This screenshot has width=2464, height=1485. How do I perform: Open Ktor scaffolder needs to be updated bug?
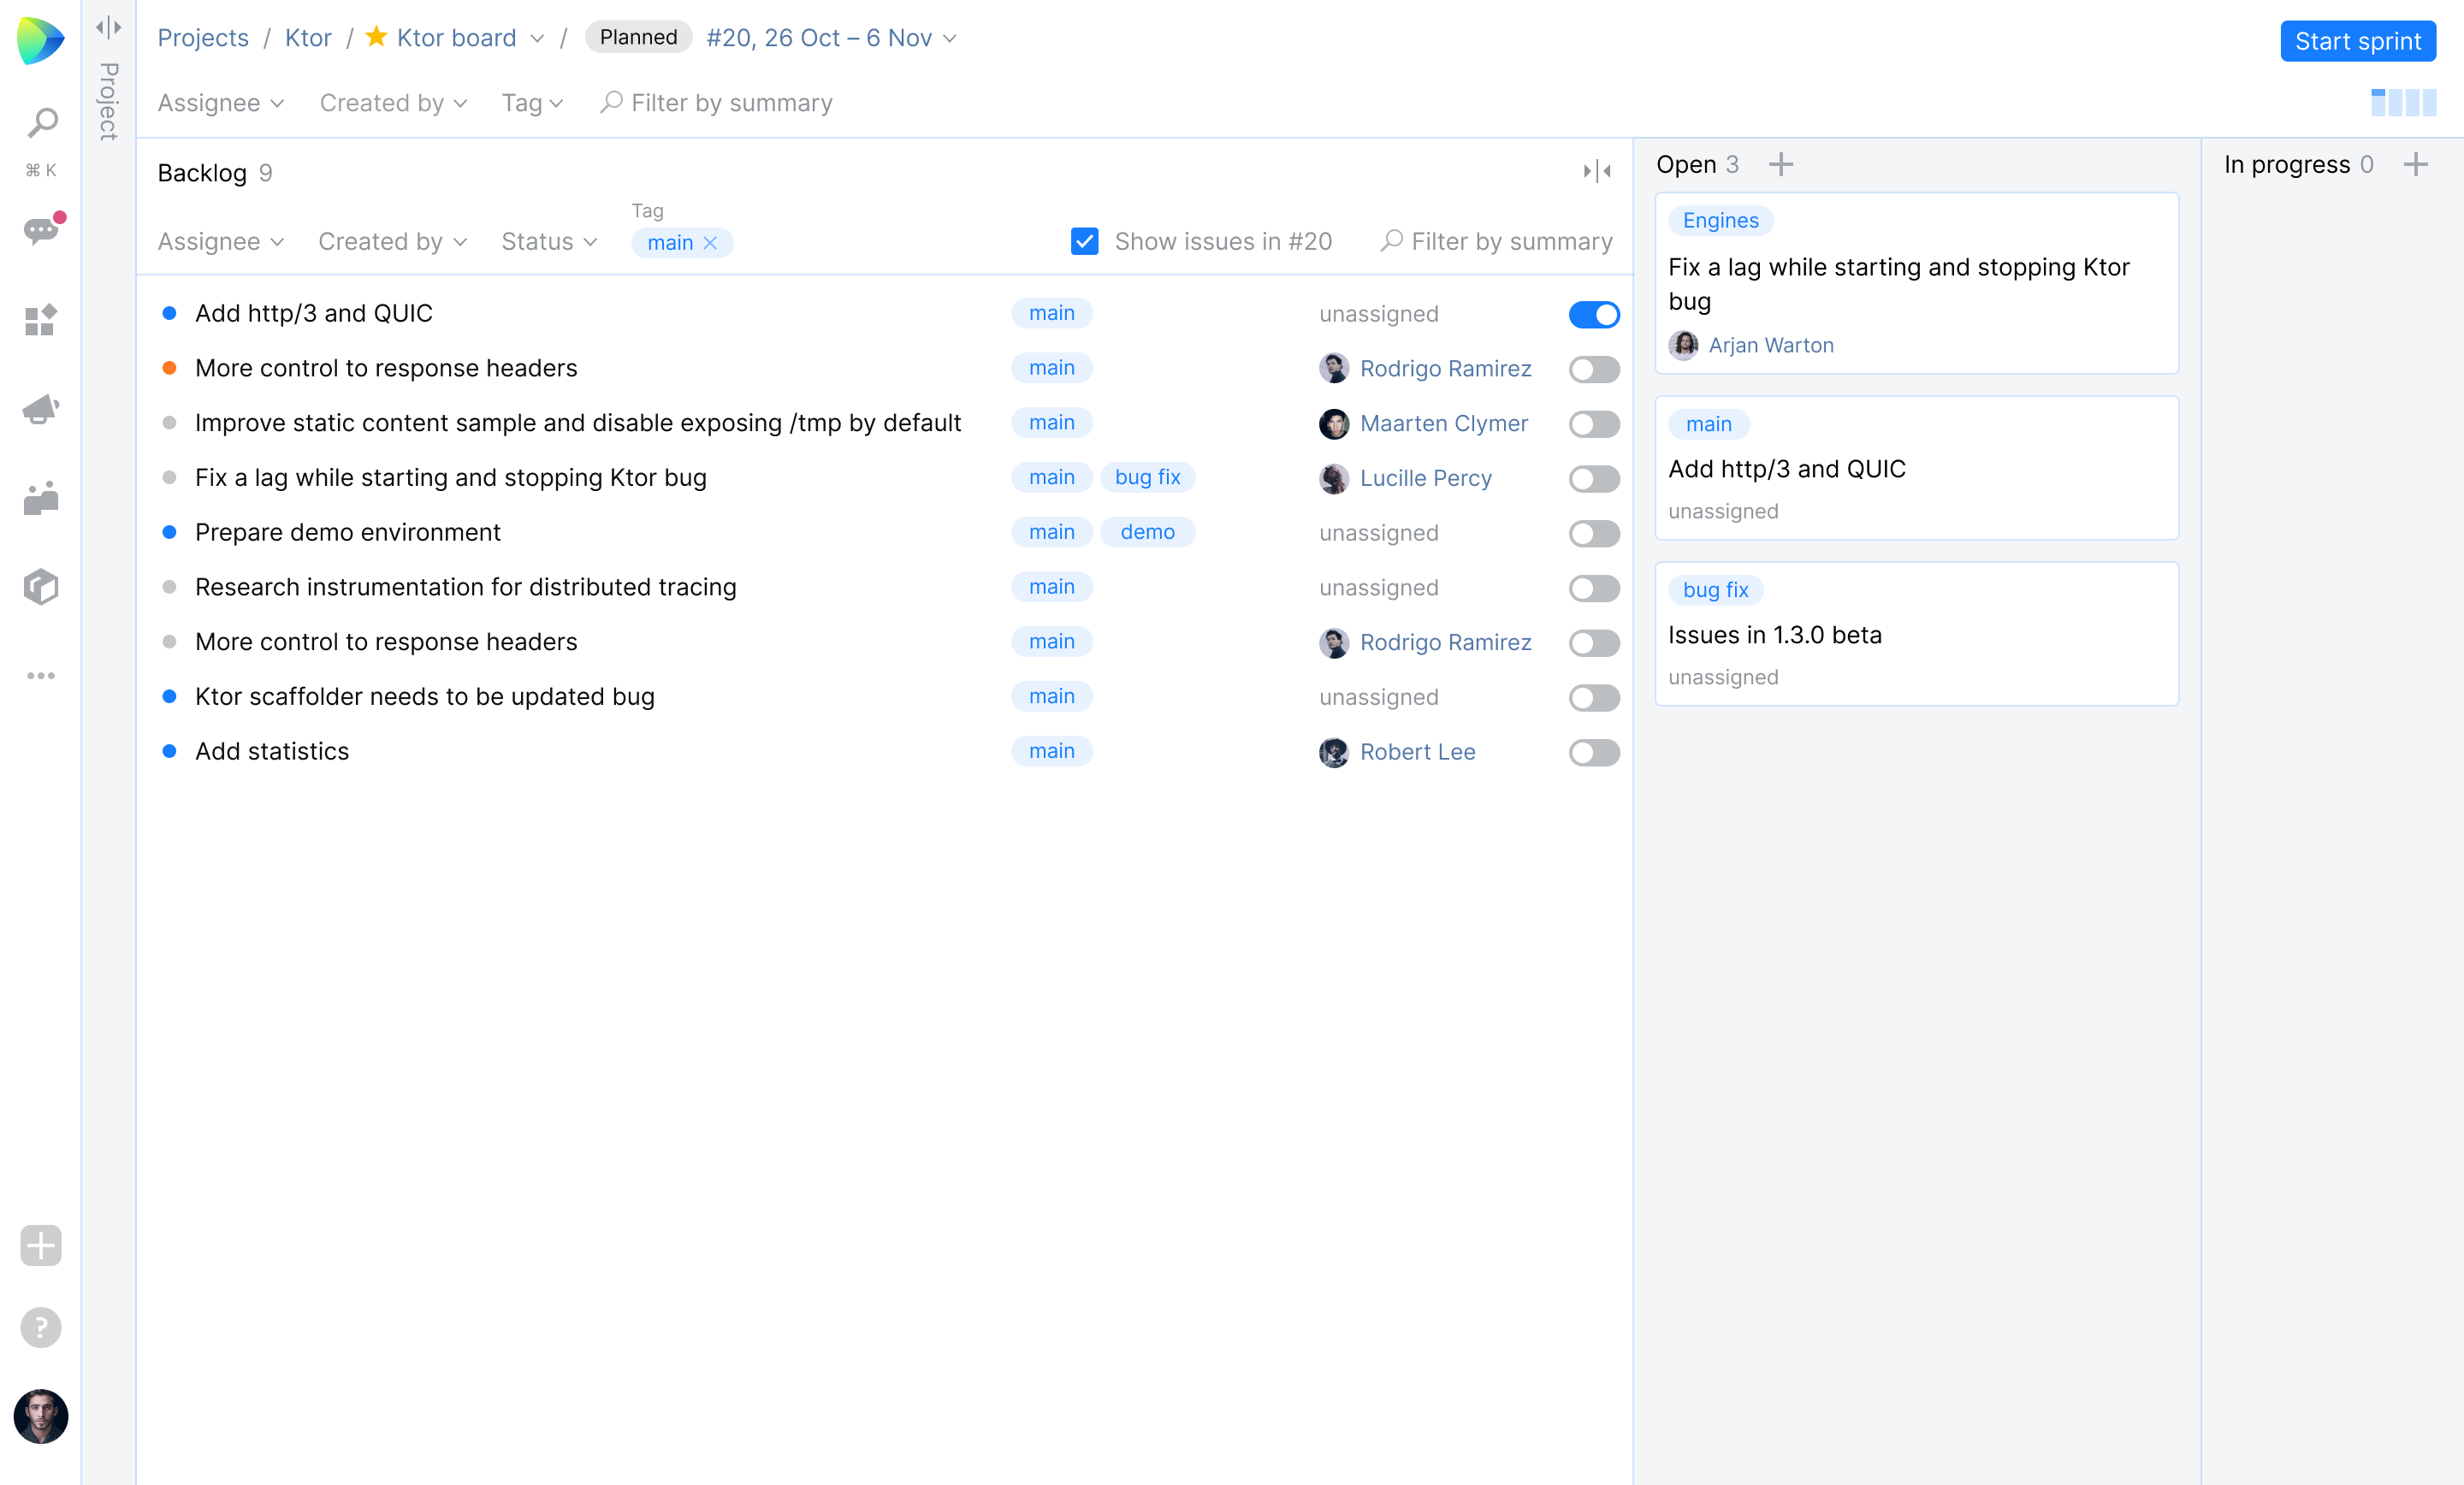(424, 696)
